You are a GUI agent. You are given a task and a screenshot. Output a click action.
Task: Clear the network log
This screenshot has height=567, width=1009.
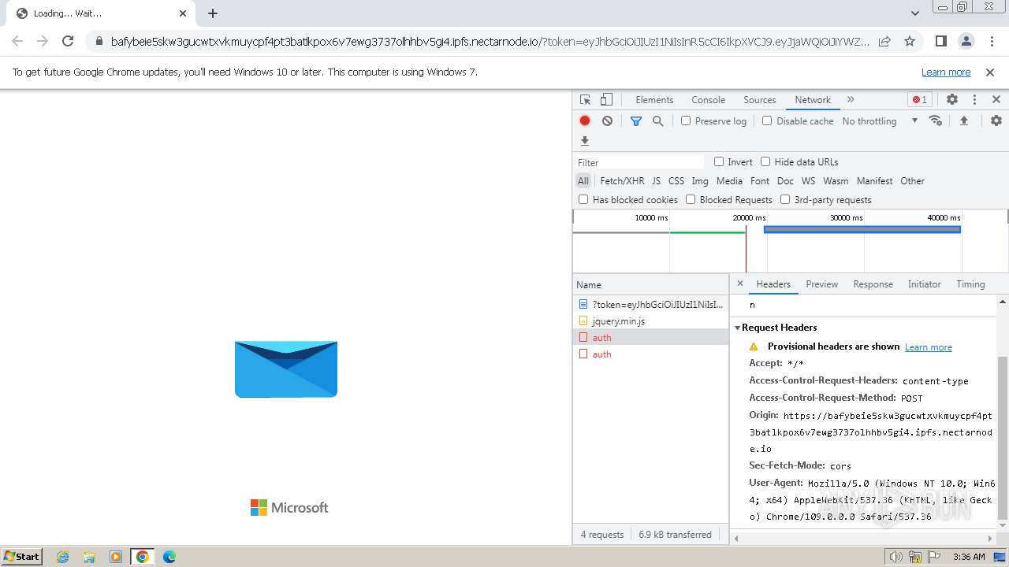pyautogui.click(x=607, y=121)
